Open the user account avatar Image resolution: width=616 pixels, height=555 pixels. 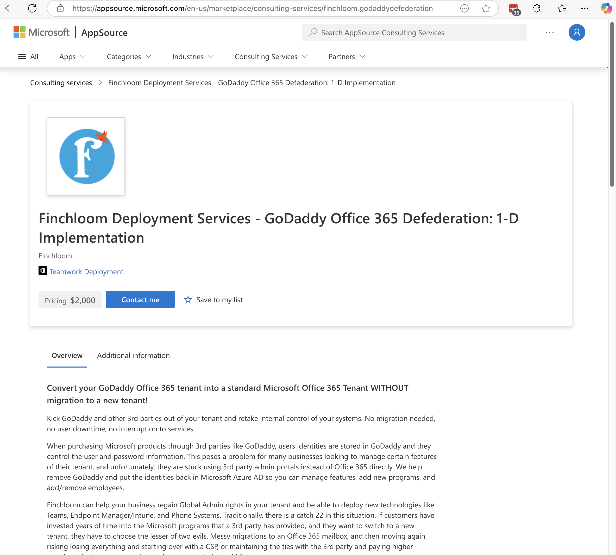pyautogui.click(x=577, y=32)
